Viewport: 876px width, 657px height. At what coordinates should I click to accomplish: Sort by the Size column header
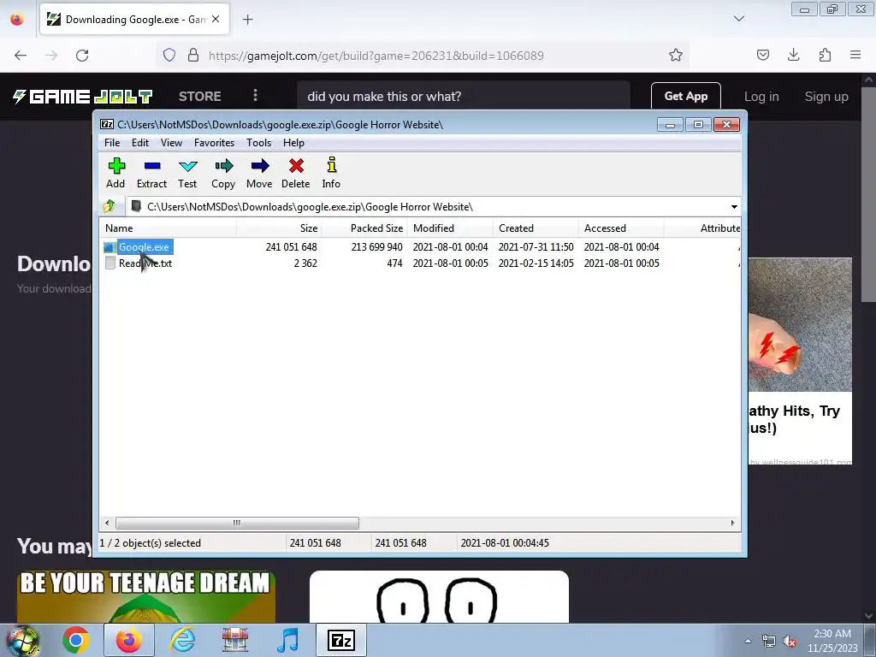[279, 228]
